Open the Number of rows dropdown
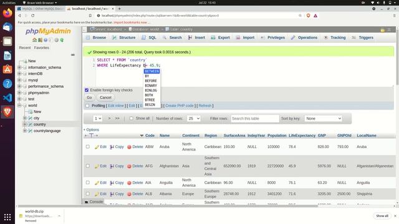399x224 pixels. 194,119
